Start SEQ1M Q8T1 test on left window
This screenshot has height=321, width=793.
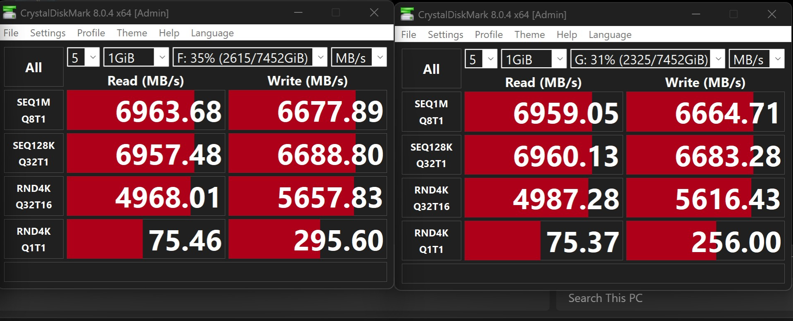tap(33, 110)
